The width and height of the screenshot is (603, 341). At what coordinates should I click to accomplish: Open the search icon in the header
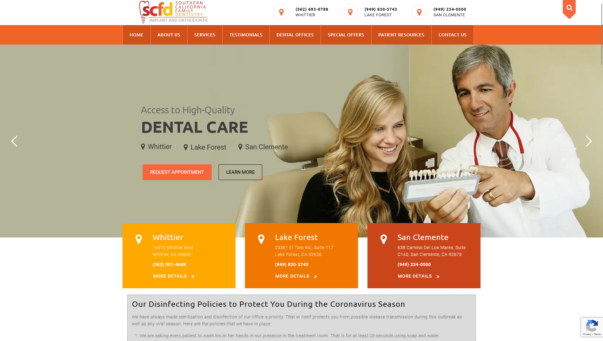tap(569, 8)
